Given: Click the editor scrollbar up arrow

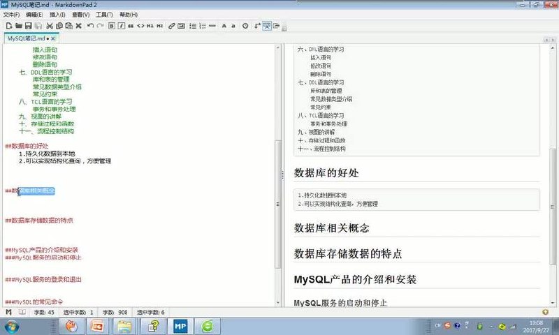Looking at the screenshot, I should (x=277, y=47).
